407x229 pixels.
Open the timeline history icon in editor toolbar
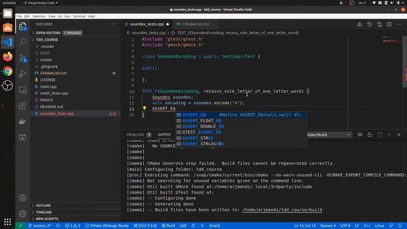coord(369,24)
